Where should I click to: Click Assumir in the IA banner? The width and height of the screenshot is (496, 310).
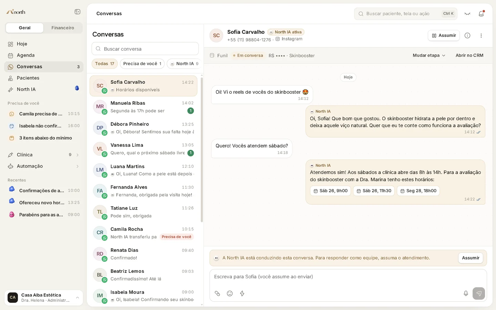click(471, 258)
